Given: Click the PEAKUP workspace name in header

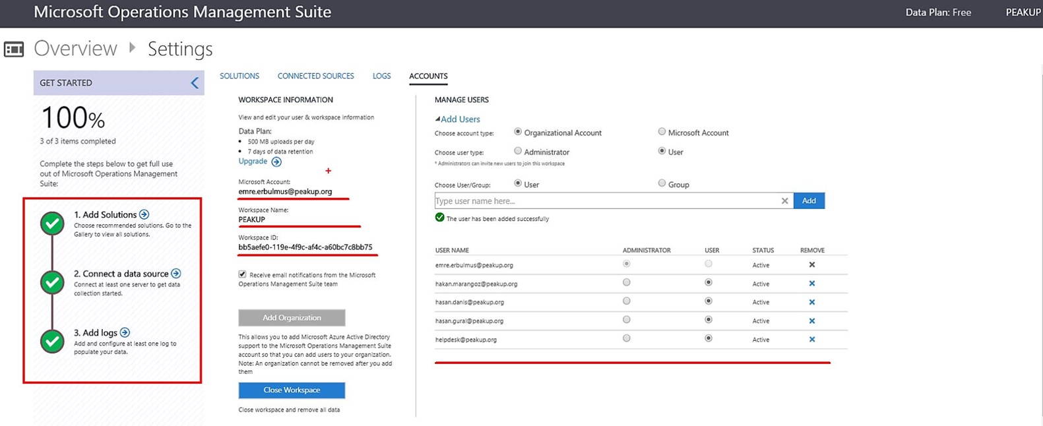Looking at the screenshot, I should pos(1023,13).
